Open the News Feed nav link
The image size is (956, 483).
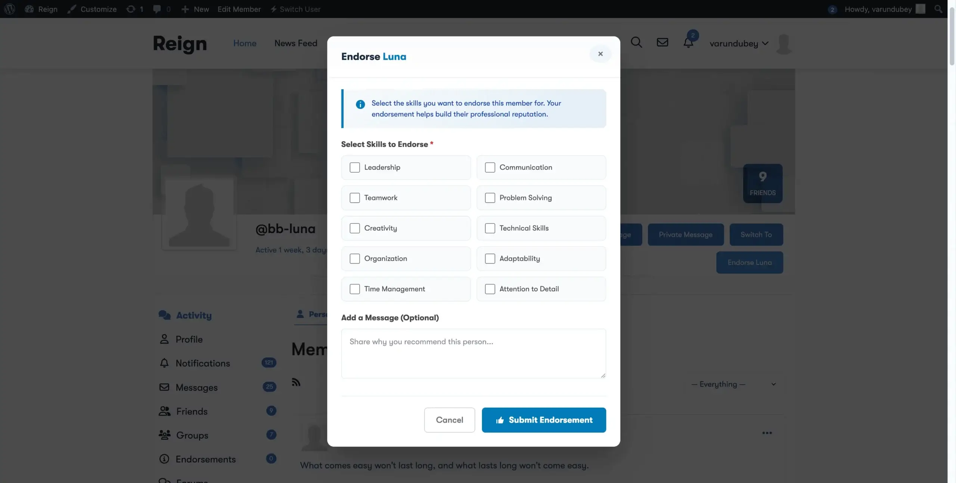pyautogui.click(x=296, y=43)
